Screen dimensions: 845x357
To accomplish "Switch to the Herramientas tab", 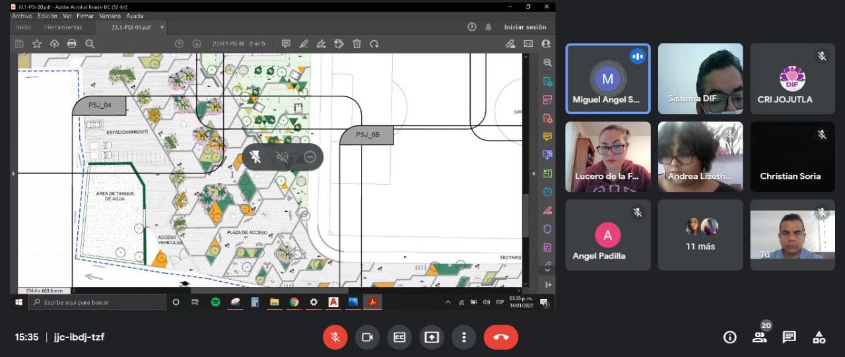I will (63, 27).
